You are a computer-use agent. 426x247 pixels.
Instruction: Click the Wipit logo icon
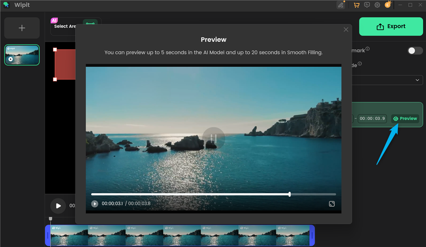coord(6,5)
